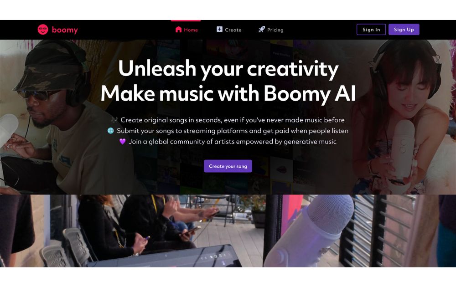Image resolution: width=456 pixels, height=287 pixels.
Task: Click the Create plus icon
Action: [220, 29]
